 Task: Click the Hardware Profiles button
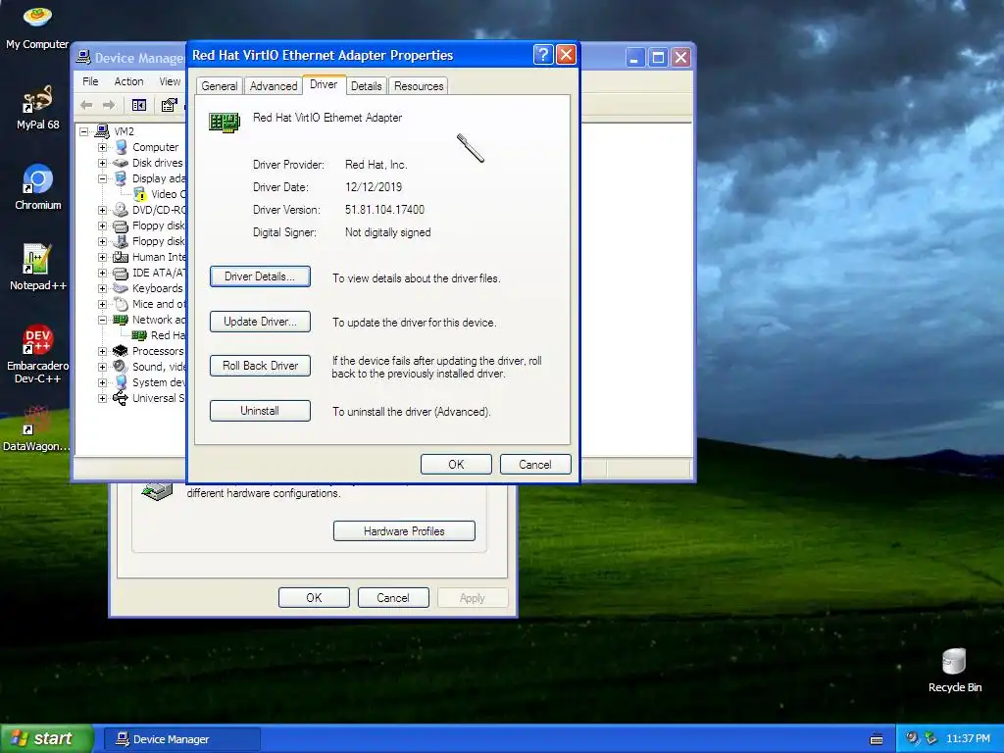coord(404,530)
